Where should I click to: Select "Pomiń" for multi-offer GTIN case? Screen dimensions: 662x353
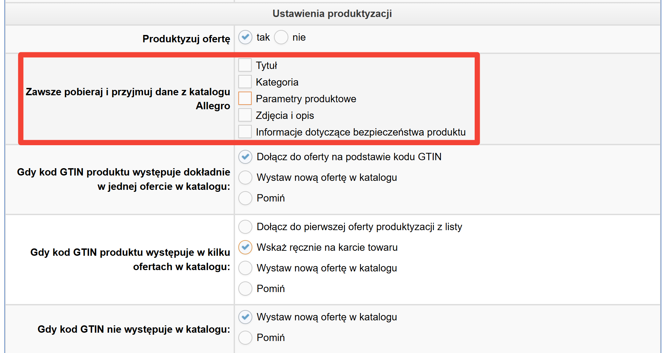click(x=245, y=289)
